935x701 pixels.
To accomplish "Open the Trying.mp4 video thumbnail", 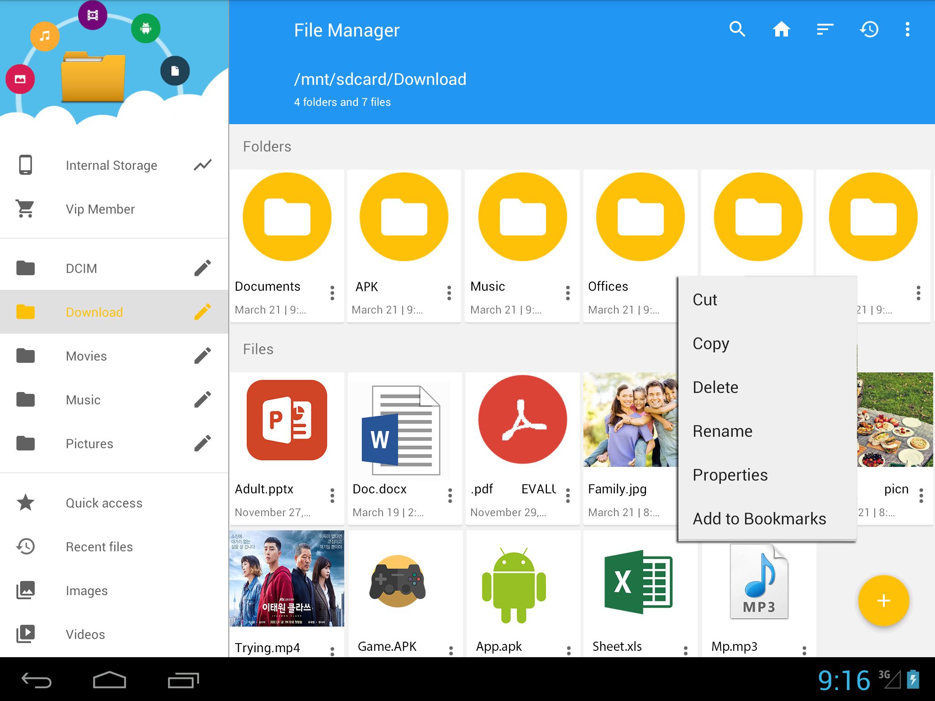I will click(287, 578).
